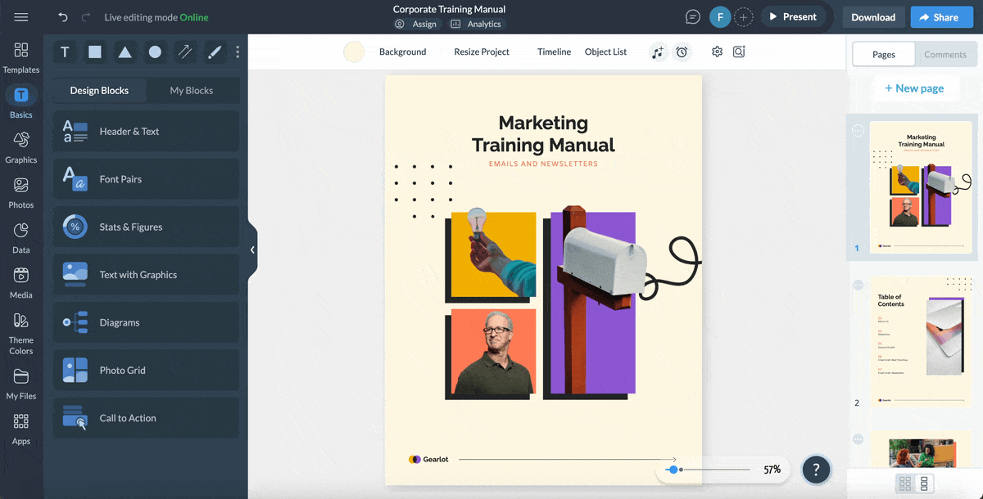This screenshot has height=499, width=983.
Task: Switch to the My Blocks tab
Action: [x=191, y=90]
